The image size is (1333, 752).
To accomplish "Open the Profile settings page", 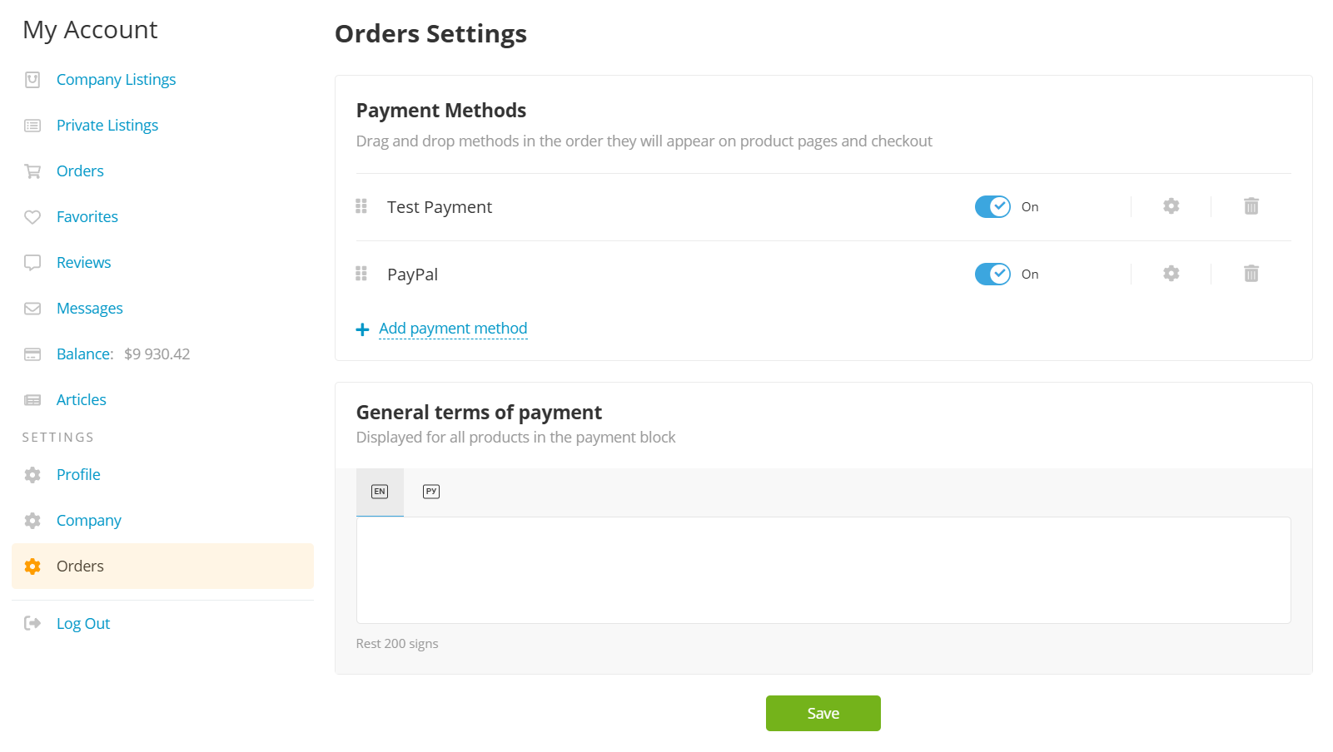I will tap(78, 475).
